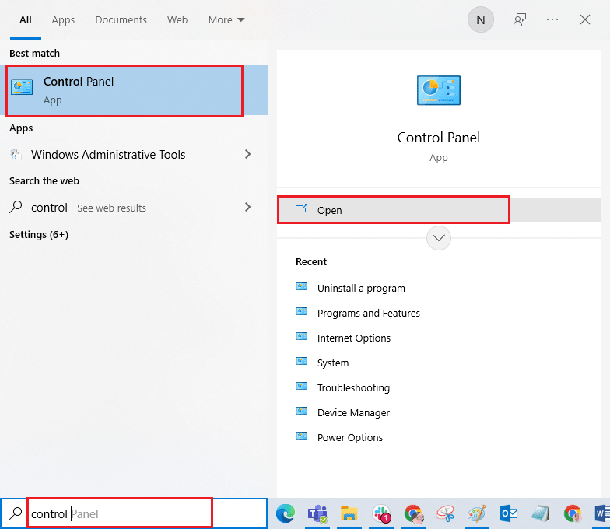Open Slack from the taskbar
The image size is (610, 529).
pyautogui.click(x=381, y=513)
